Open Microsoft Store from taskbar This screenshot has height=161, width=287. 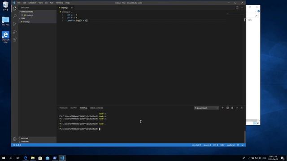pyautogui.click(x=40, y=158)
